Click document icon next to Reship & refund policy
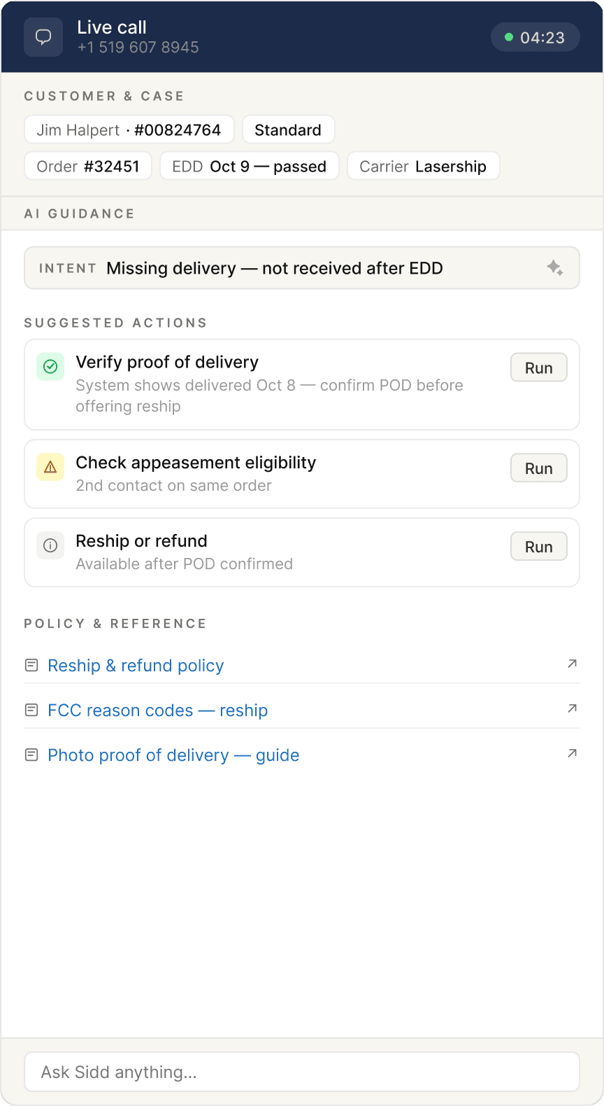The image size is (604, 1106). (x=31, y=665)
